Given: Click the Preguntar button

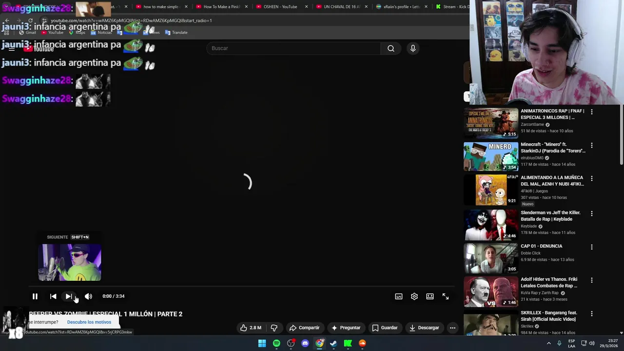Looking at the screenshot, I should [x=346, y=328].
